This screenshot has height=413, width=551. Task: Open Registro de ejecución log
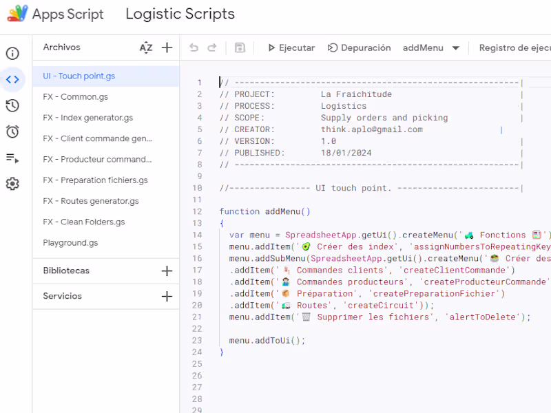click(514, 47)
